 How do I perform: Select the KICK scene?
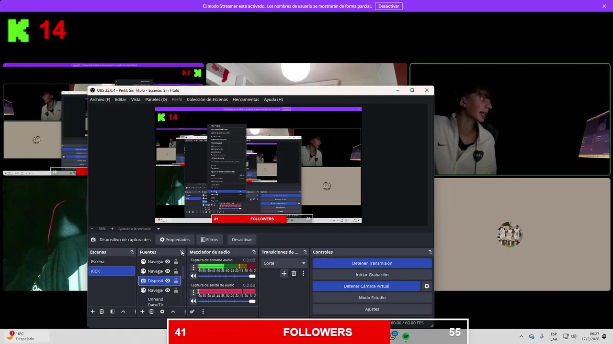point(112,271)
